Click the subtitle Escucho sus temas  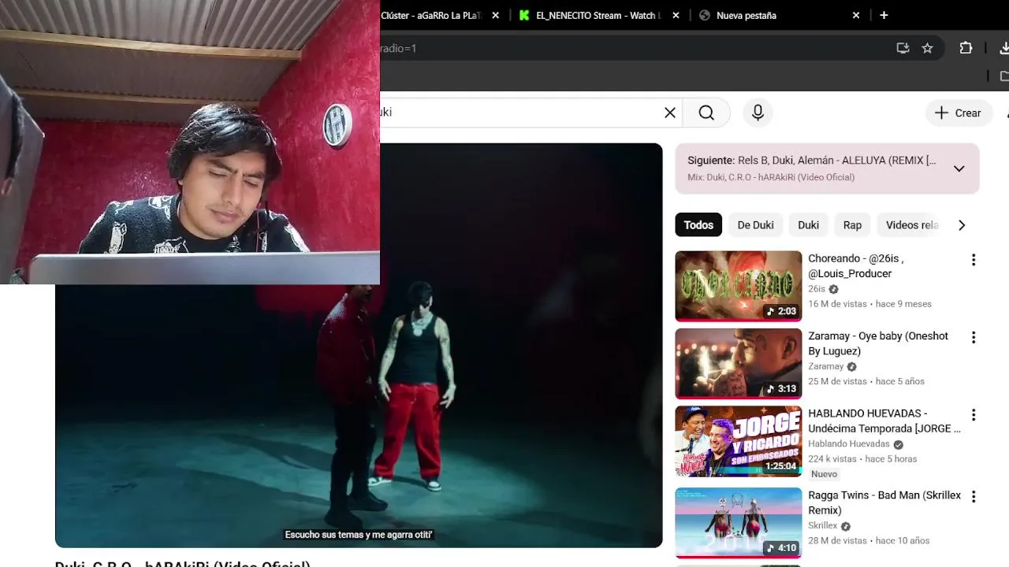click(x=359, y=535)
